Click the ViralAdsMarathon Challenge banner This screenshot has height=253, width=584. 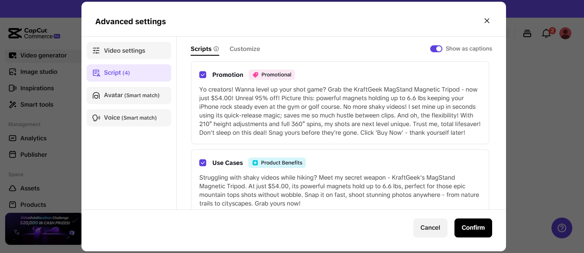pos(43,229)
